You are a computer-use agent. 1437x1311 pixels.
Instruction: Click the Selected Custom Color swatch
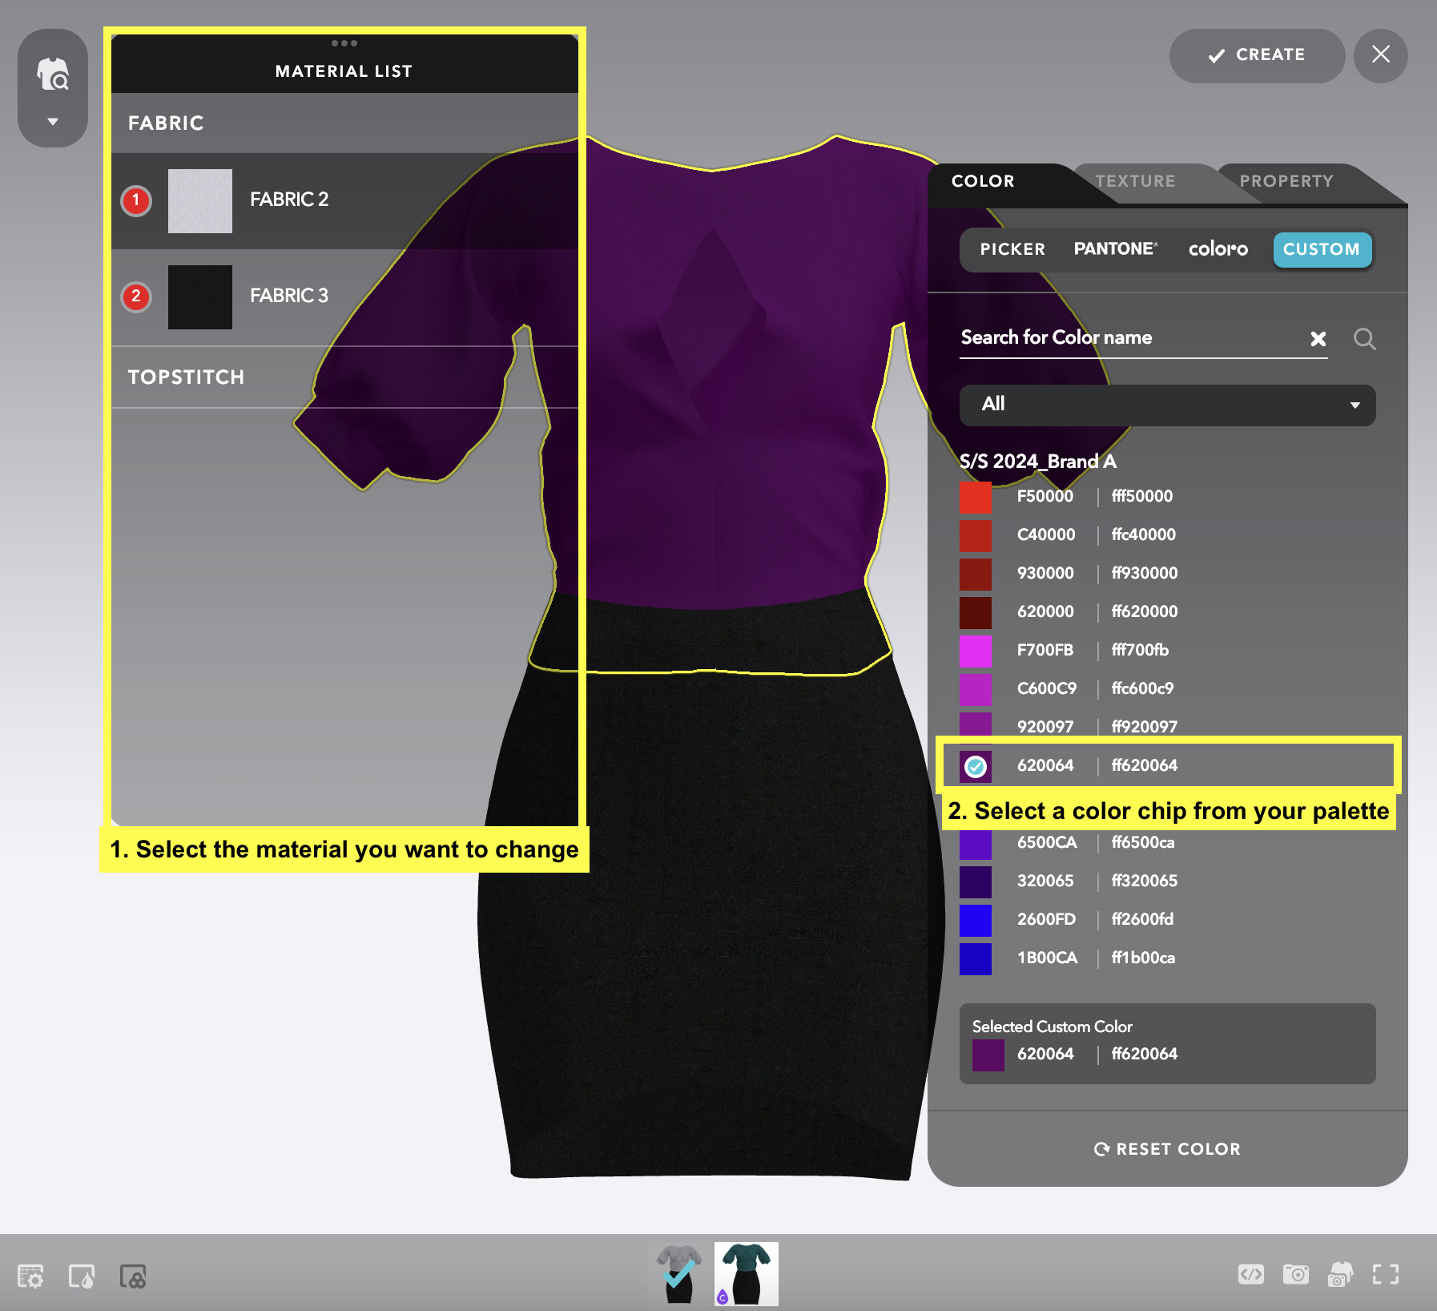click(x=988, y=1055)
